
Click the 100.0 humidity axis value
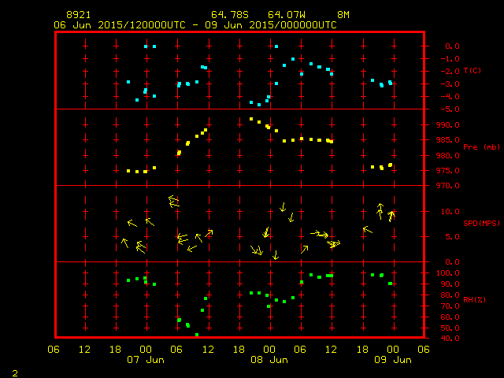click(x=448, y=273)
